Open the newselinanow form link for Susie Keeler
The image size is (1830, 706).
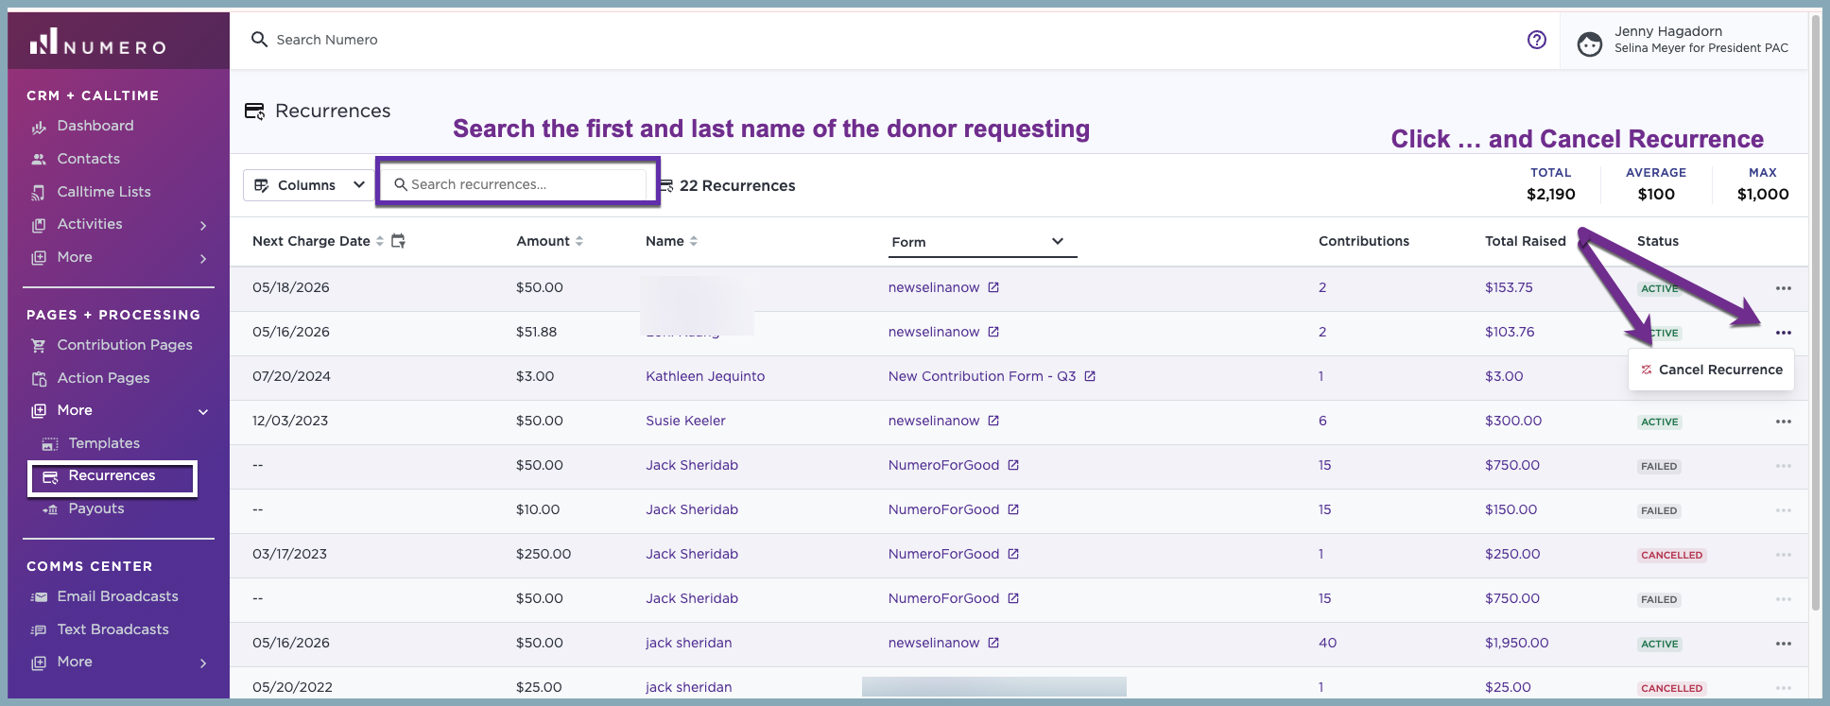pos(934,421)
